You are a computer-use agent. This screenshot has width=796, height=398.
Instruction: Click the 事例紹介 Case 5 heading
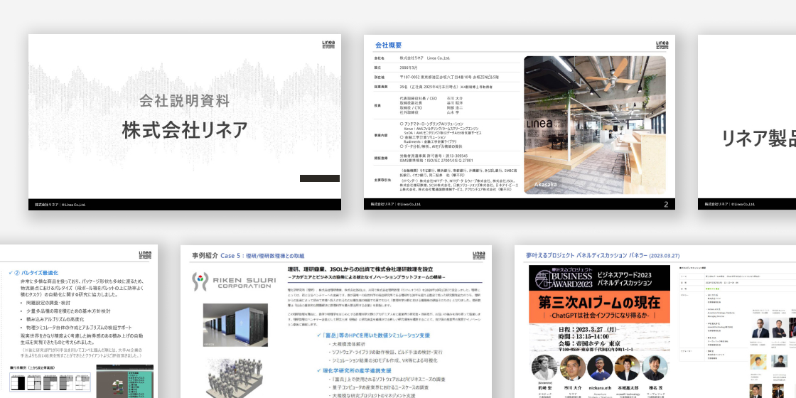click(x=248, y=255)
